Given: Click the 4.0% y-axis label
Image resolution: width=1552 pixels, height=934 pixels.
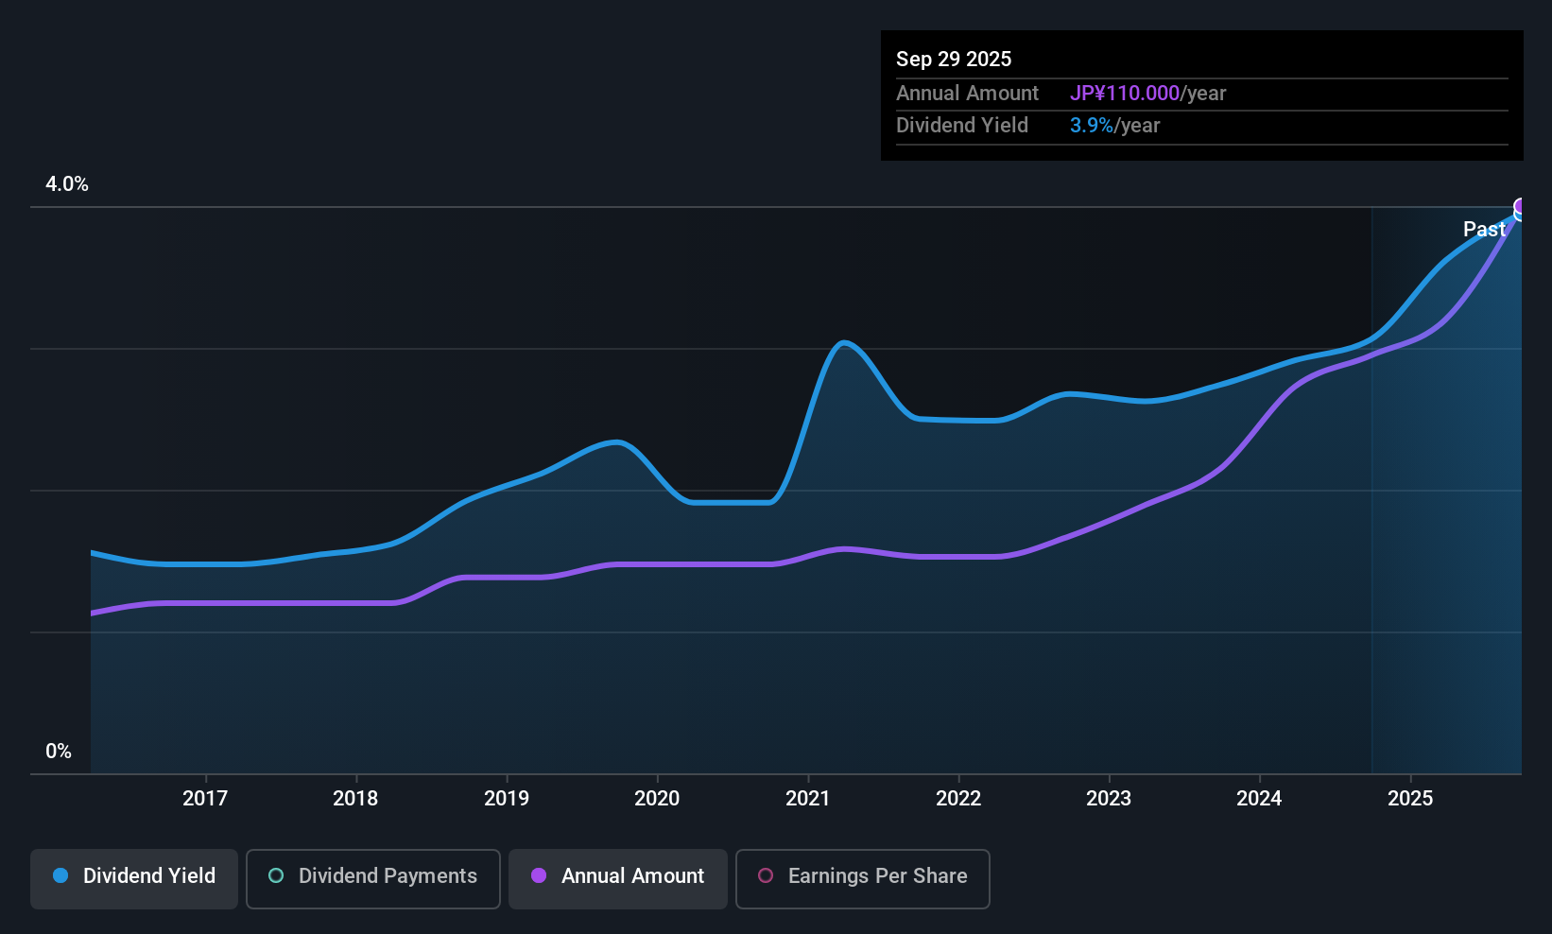Looking at the screenshot, I should 67,184.
